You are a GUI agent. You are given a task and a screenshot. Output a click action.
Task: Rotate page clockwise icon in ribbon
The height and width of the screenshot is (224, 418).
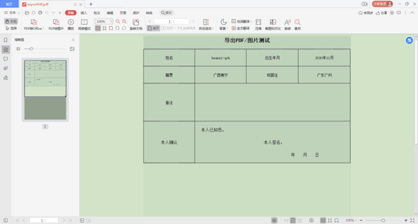124,28
